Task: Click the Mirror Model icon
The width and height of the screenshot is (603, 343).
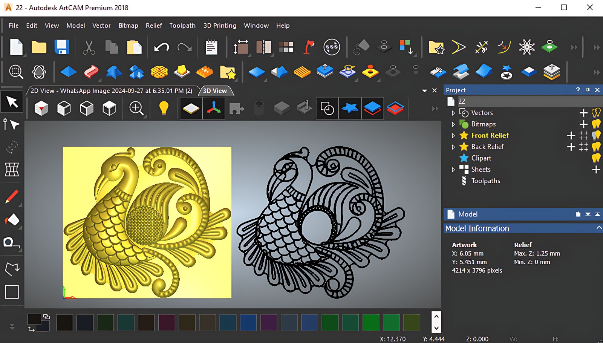Action: (x=264, y=47)
